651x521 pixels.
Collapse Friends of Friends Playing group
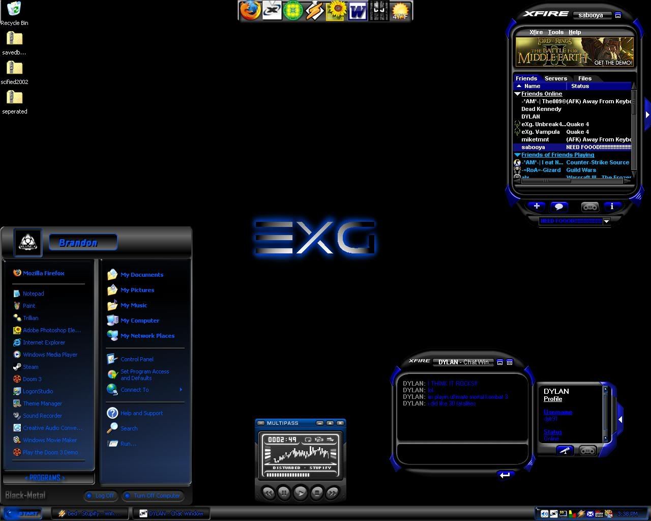[x=517, y=155]
